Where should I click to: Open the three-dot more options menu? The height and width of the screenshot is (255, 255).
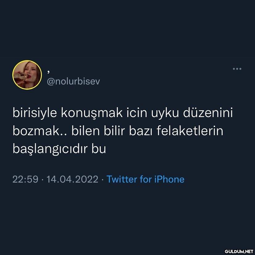pyautogui.click(x=237, y=69)
